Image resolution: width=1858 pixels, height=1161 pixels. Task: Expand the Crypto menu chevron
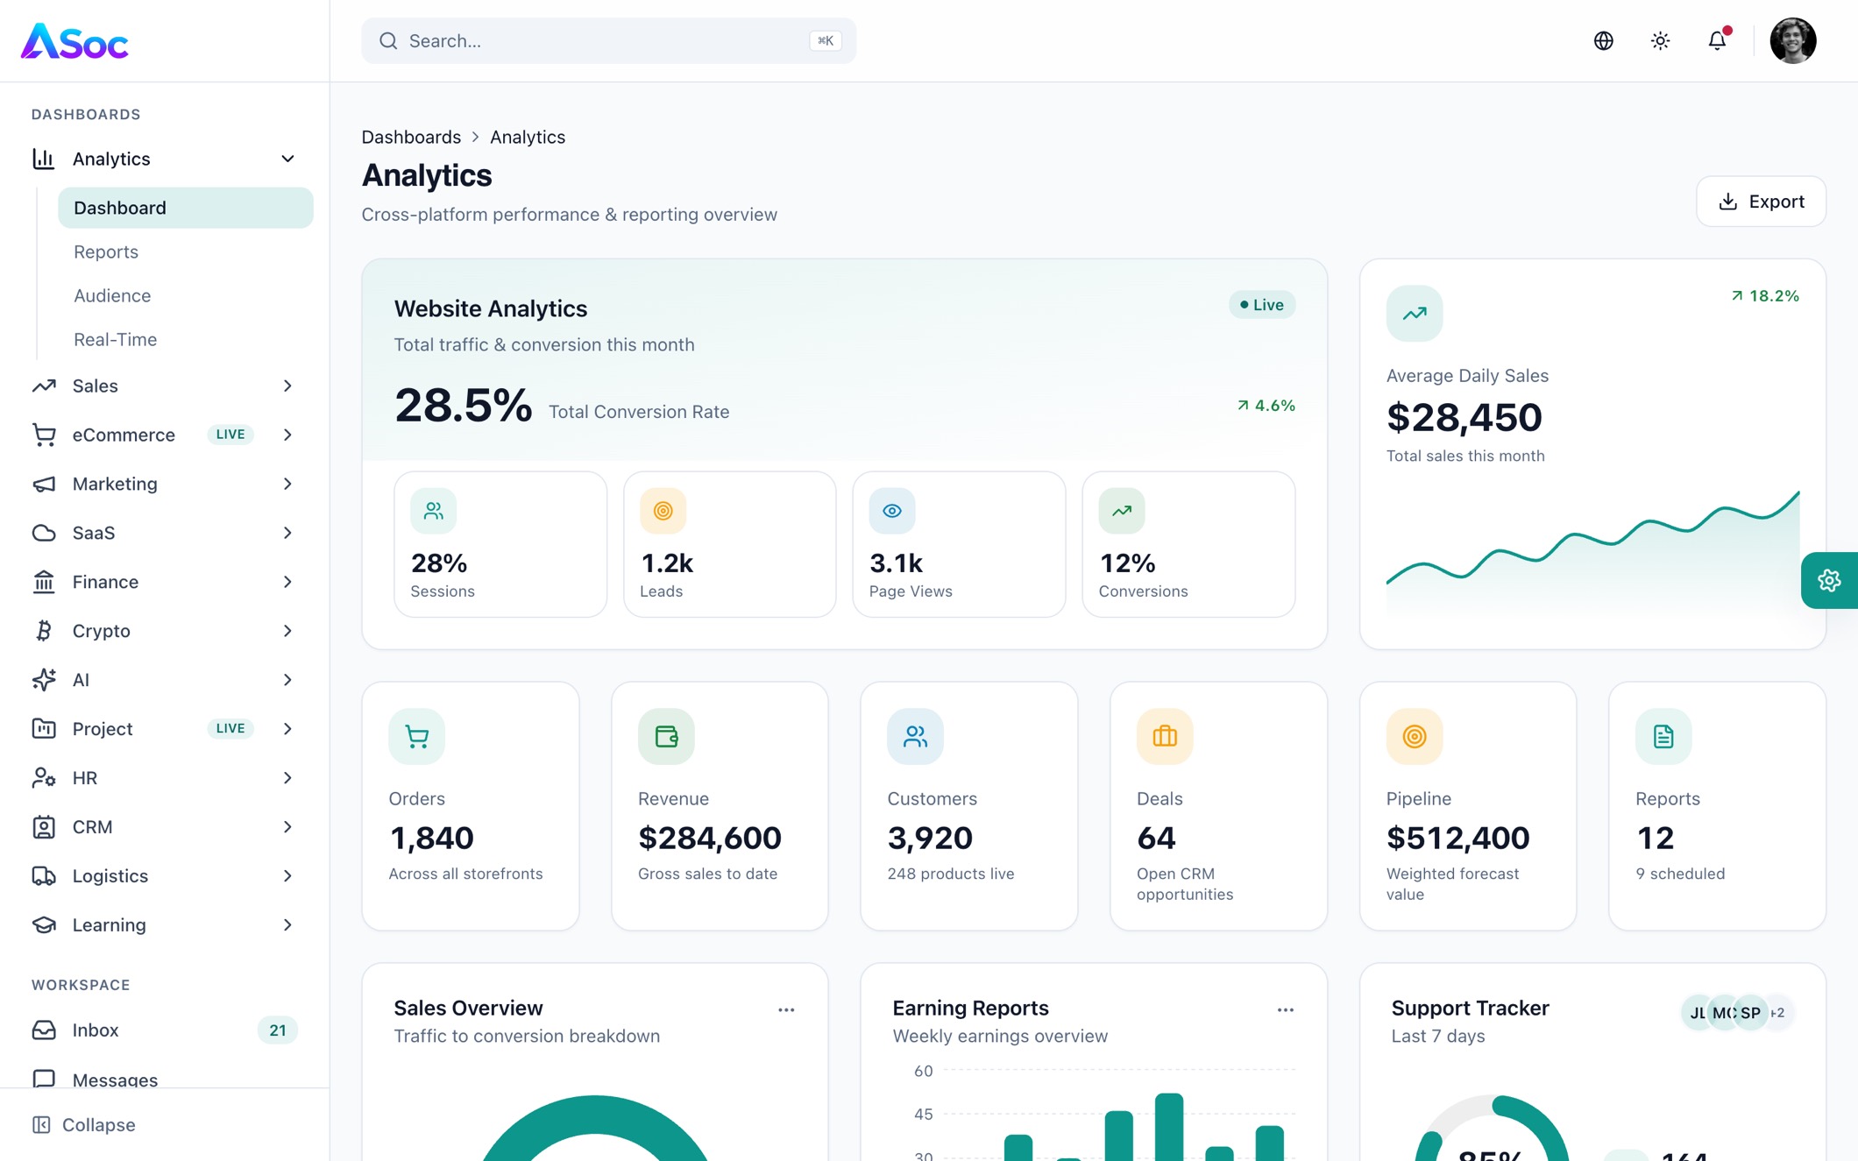pyautogui.click(x=287, y=631)
